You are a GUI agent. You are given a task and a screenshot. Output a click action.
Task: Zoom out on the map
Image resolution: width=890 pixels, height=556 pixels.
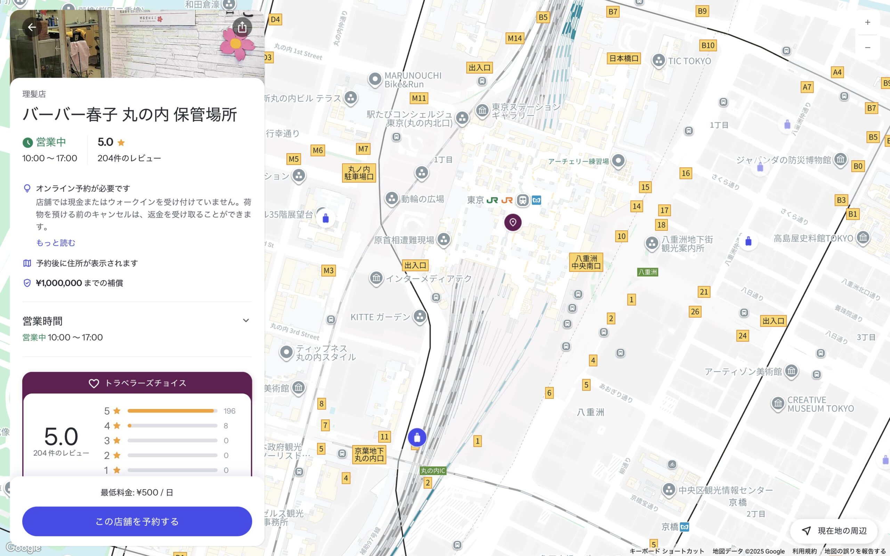[867, 48]
